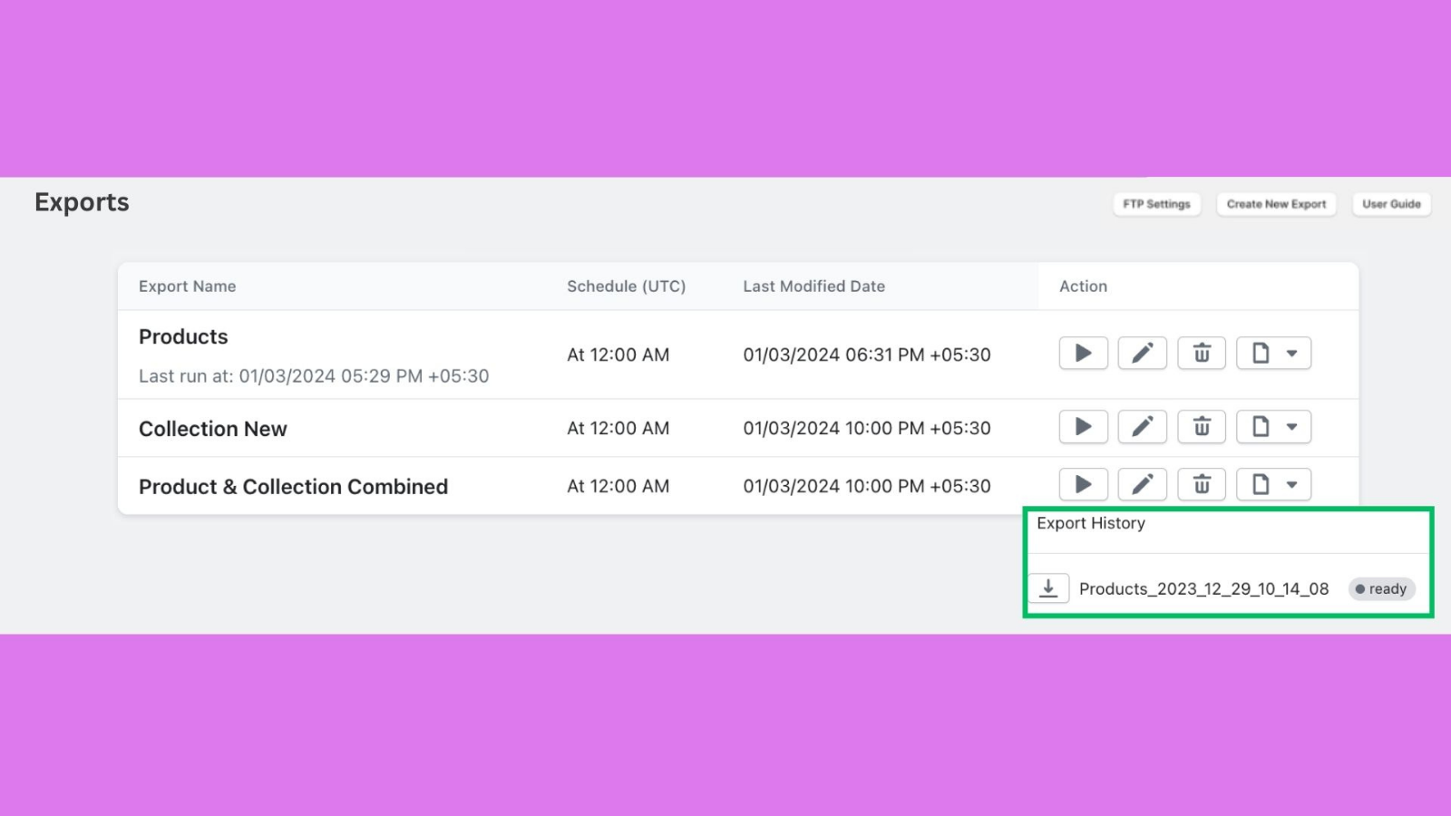Edit the Products export
The image size is (1451, 816).
click(x=1142, y=354)
